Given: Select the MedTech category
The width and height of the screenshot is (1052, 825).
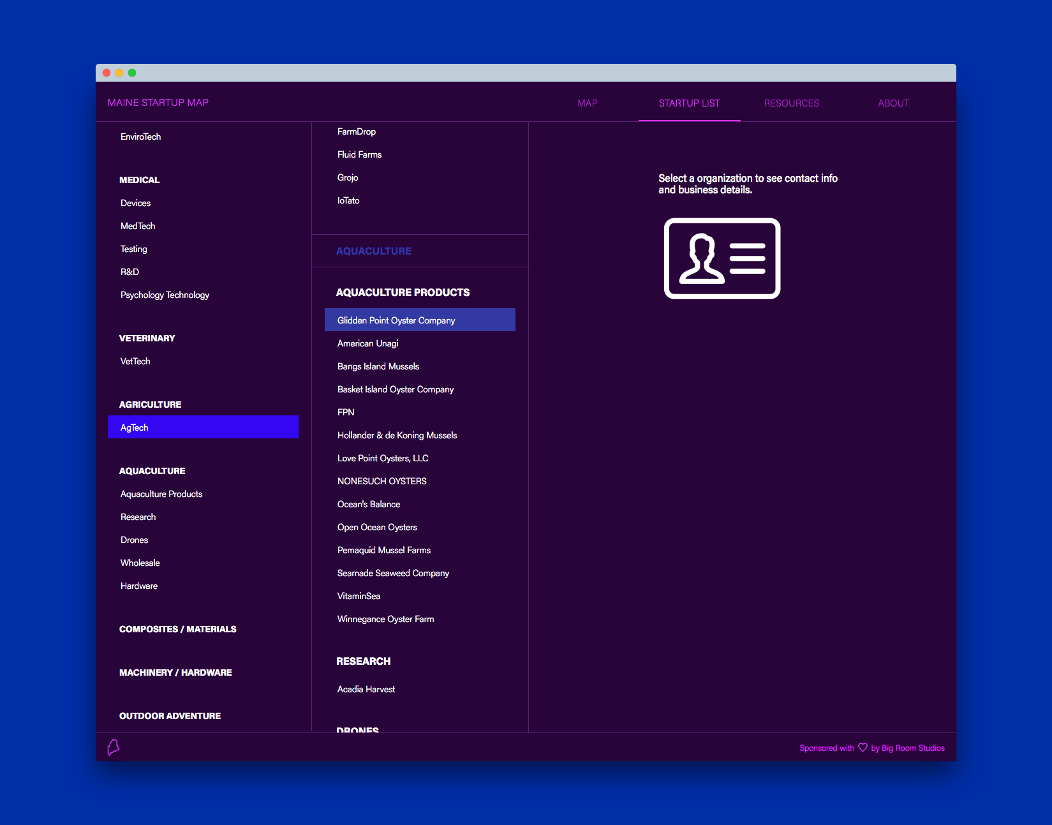Looking at the screenshot, I should tap(138, 226).
